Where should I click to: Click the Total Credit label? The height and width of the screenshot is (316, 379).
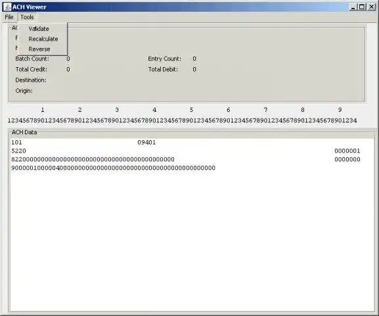[31, 70]
